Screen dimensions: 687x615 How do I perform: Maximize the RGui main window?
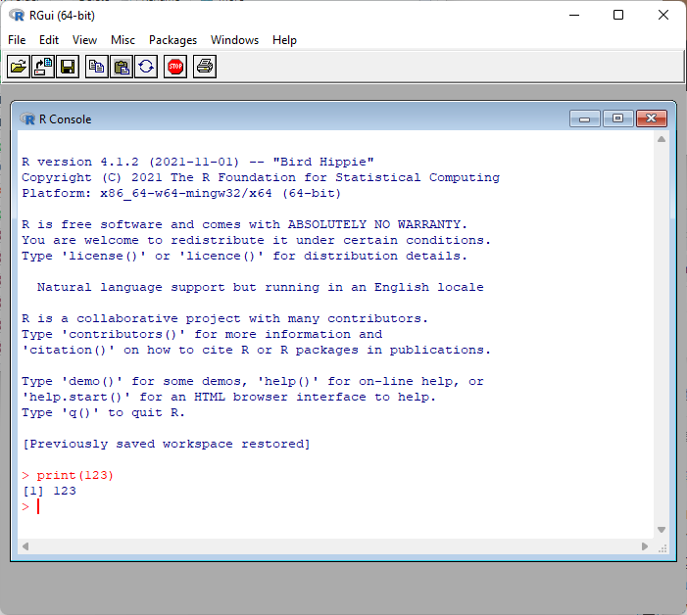tap(618, 16)
